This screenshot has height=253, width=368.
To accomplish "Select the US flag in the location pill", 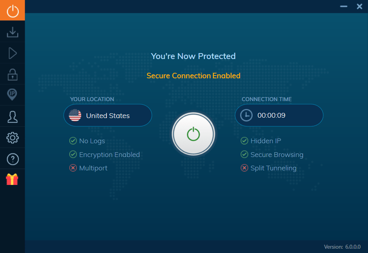I will [x=75, y=115].
